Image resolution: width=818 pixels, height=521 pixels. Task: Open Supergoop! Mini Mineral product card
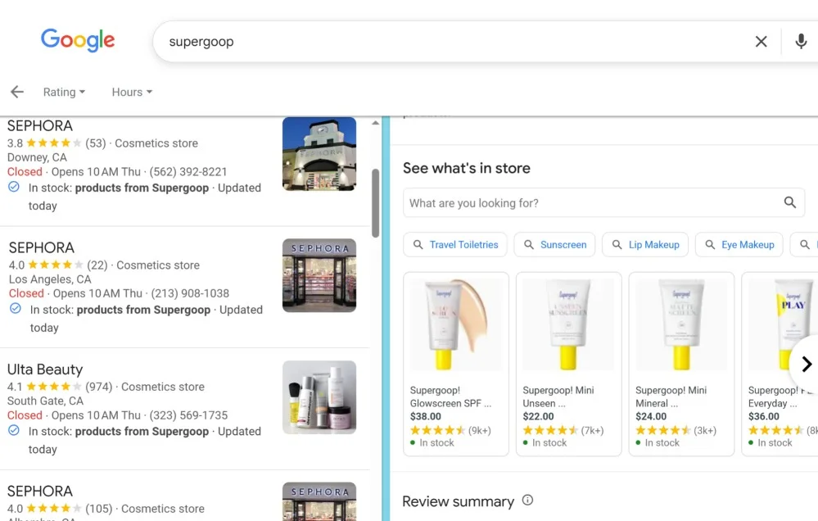pyautogui.click(x=681, y=364)
